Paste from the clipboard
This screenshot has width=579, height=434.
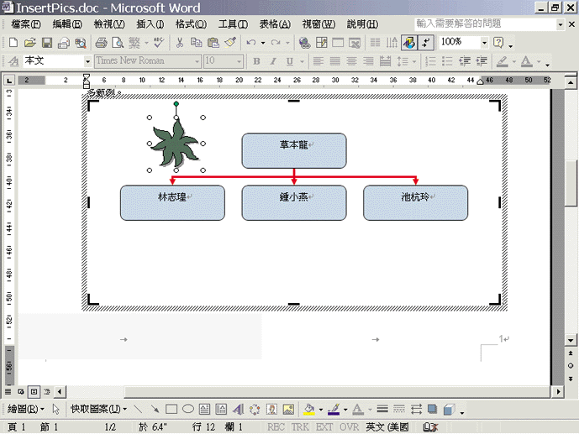tap(213, 43)
